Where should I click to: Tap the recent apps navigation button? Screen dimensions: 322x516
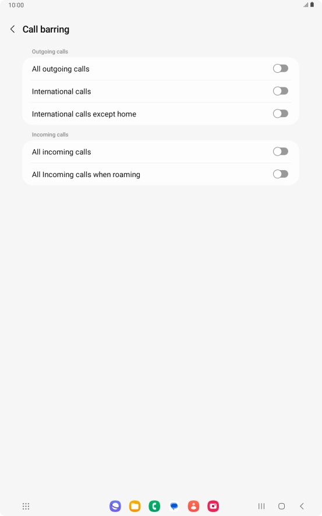coord(261,506)
